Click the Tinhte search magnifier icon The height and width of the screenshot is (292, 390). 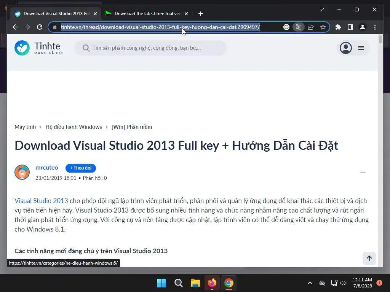(86, 48)
